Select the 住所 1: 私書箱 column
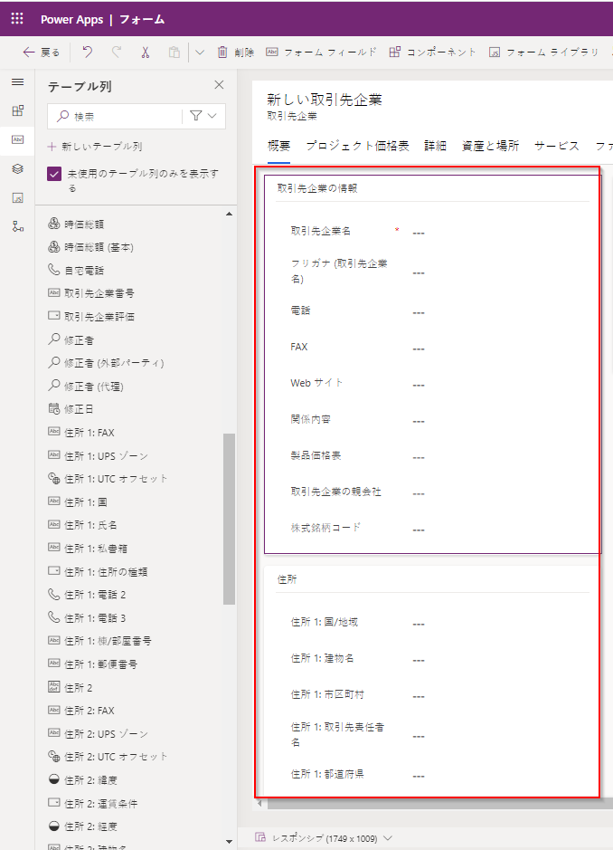This screenshot has height=850, width=613. tap(88, 549)
